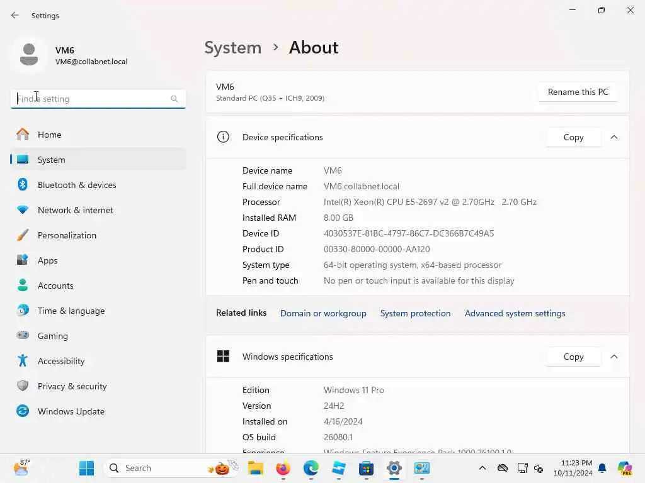The height and width of the screenshot is (483, 645).
Task: Open the notification bell in the taskbar
Action: (x=602, y=468)
